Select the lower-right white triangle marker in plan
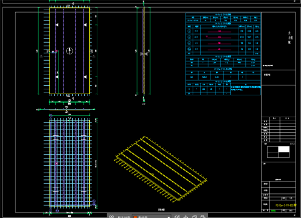 coord(85,77)
